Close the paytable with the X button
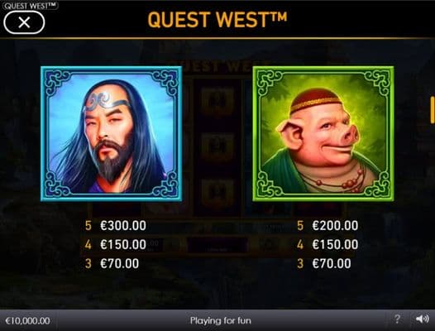The height and width of the screenshot is (331, 435). pyautogui.click(x=24, y=22)
